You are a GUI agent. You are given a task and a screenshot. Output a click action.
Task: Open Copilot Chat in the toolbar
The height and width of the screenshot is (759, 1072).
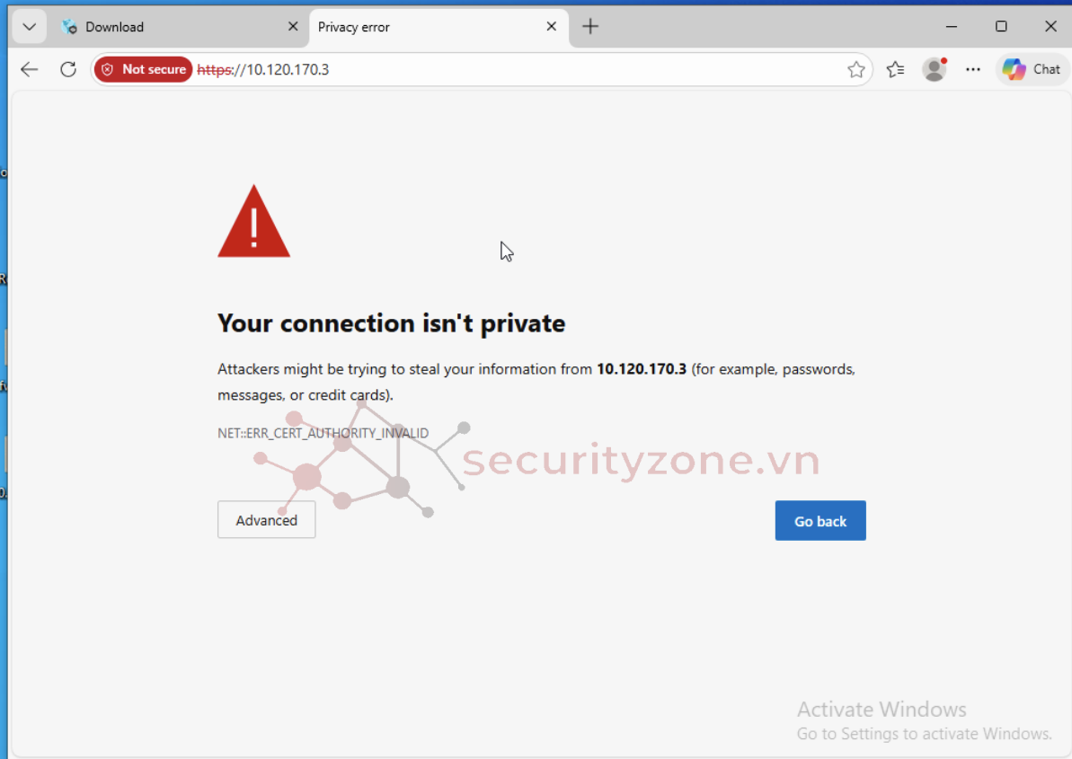click(1032, 69)
